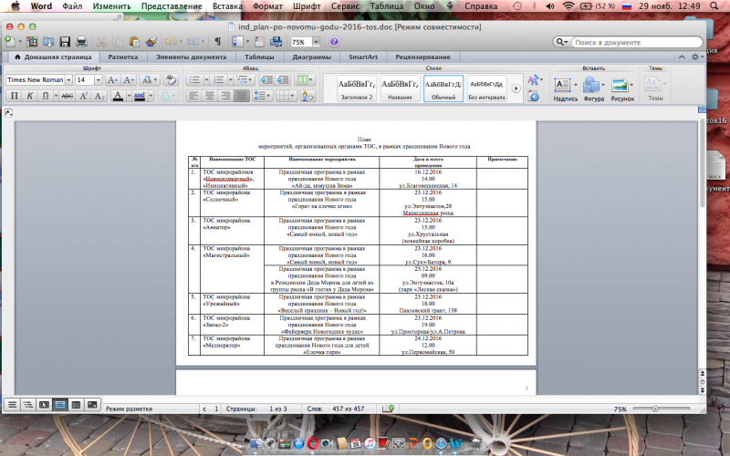Toggle bold formatting
This screenshot has width=730, height=456.
tap(14, 96)
